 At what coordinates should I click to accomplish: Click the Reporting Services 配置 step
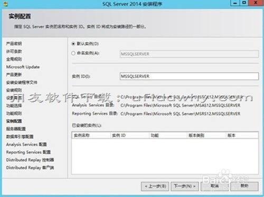pos(29,152)
